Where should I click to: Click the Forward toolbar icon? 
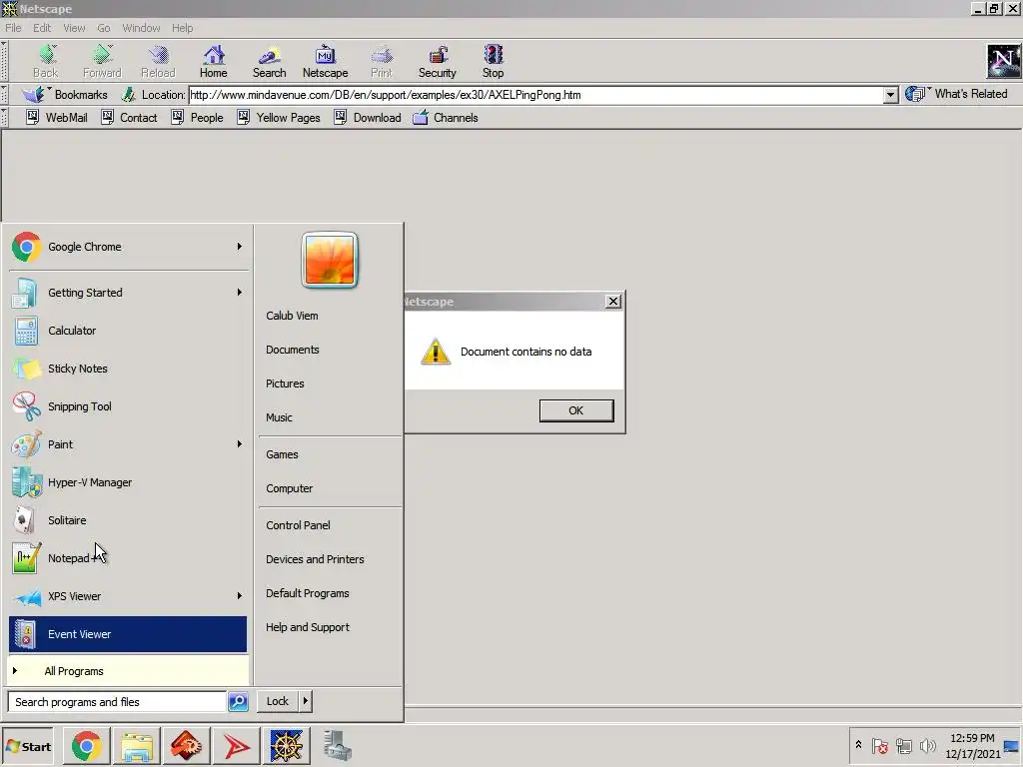click(x=102, y=61)
